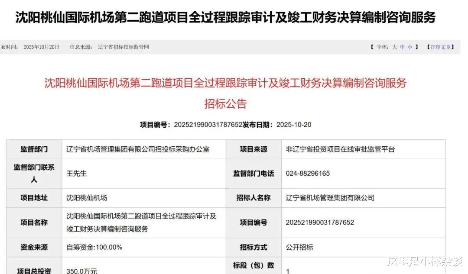Click address value 沈阳桃仙机场

pos(87,198)
